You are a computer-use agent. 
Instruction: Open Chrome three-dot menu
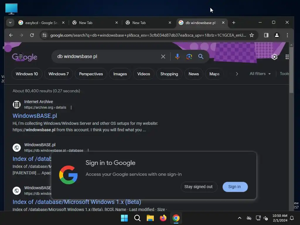click(287, 35)
